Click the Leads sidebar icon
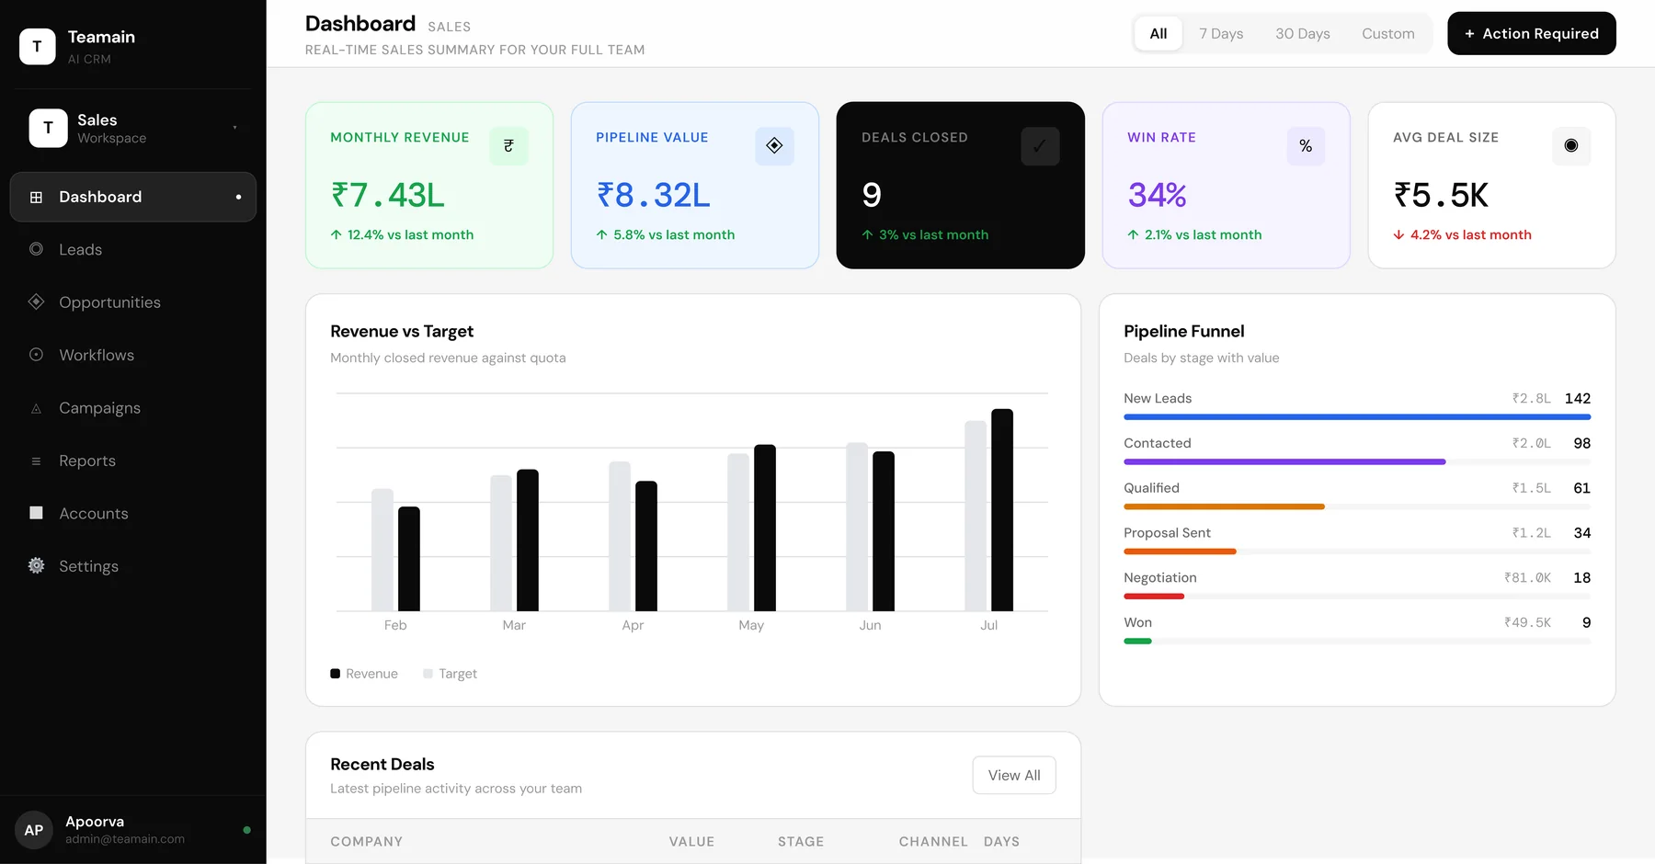 [x=36, y=249]
